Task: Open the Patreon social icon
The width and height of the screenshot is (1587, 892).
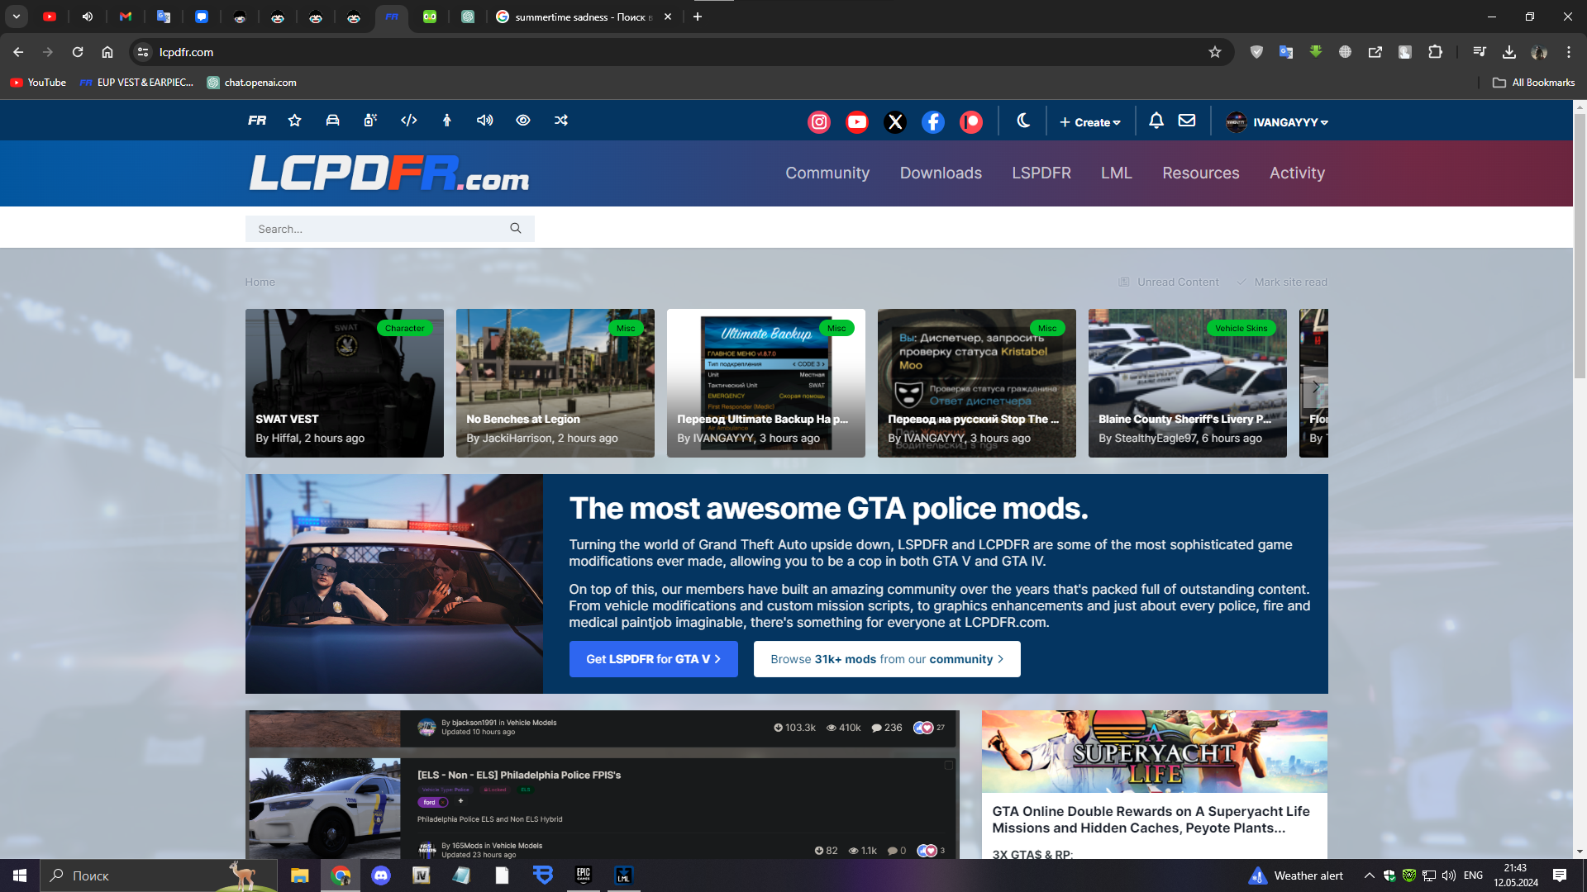Action: (971, 122)
